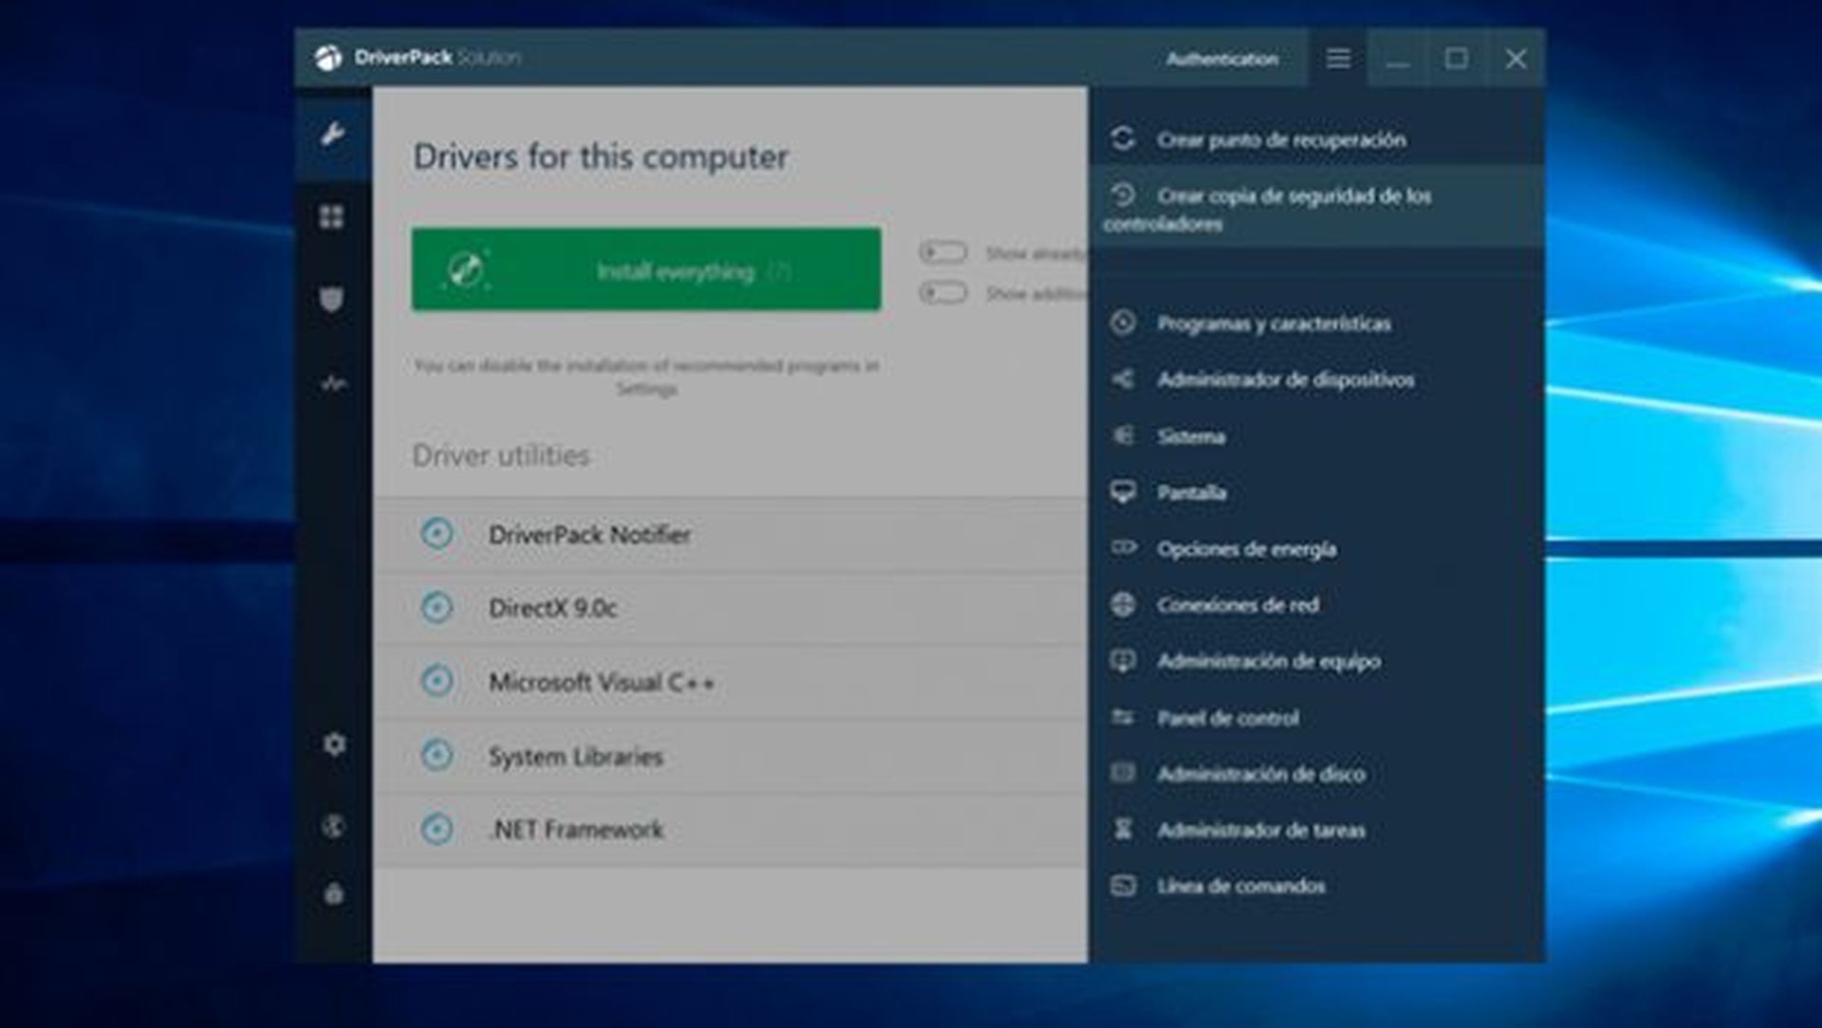Open settings gear in the sidebar
Image resolution: width=1822 pixels, height=1028 pixels.
coord(334,743)
